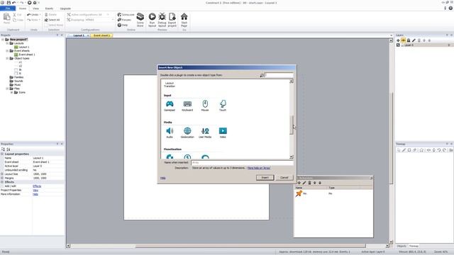This screenshot has height=255, width=454.
Task: Click the Scirra.com link icon in ribbon
Action: pos(126,14)
